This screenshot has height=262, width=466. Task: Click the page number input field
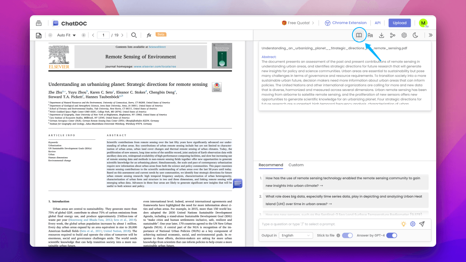[x=103, y=35]
